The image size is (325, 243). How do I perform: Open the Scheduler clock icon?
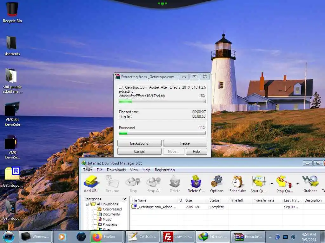pos(237,184)
